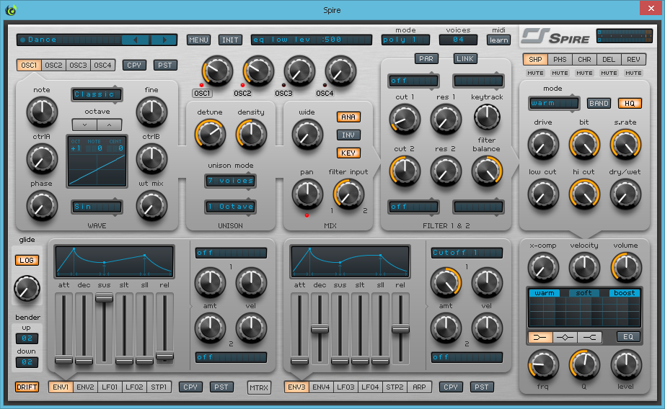The width and height of the screenshot is (665, 409).
Task: Toggle the INV button
Action: coord(348,135)
